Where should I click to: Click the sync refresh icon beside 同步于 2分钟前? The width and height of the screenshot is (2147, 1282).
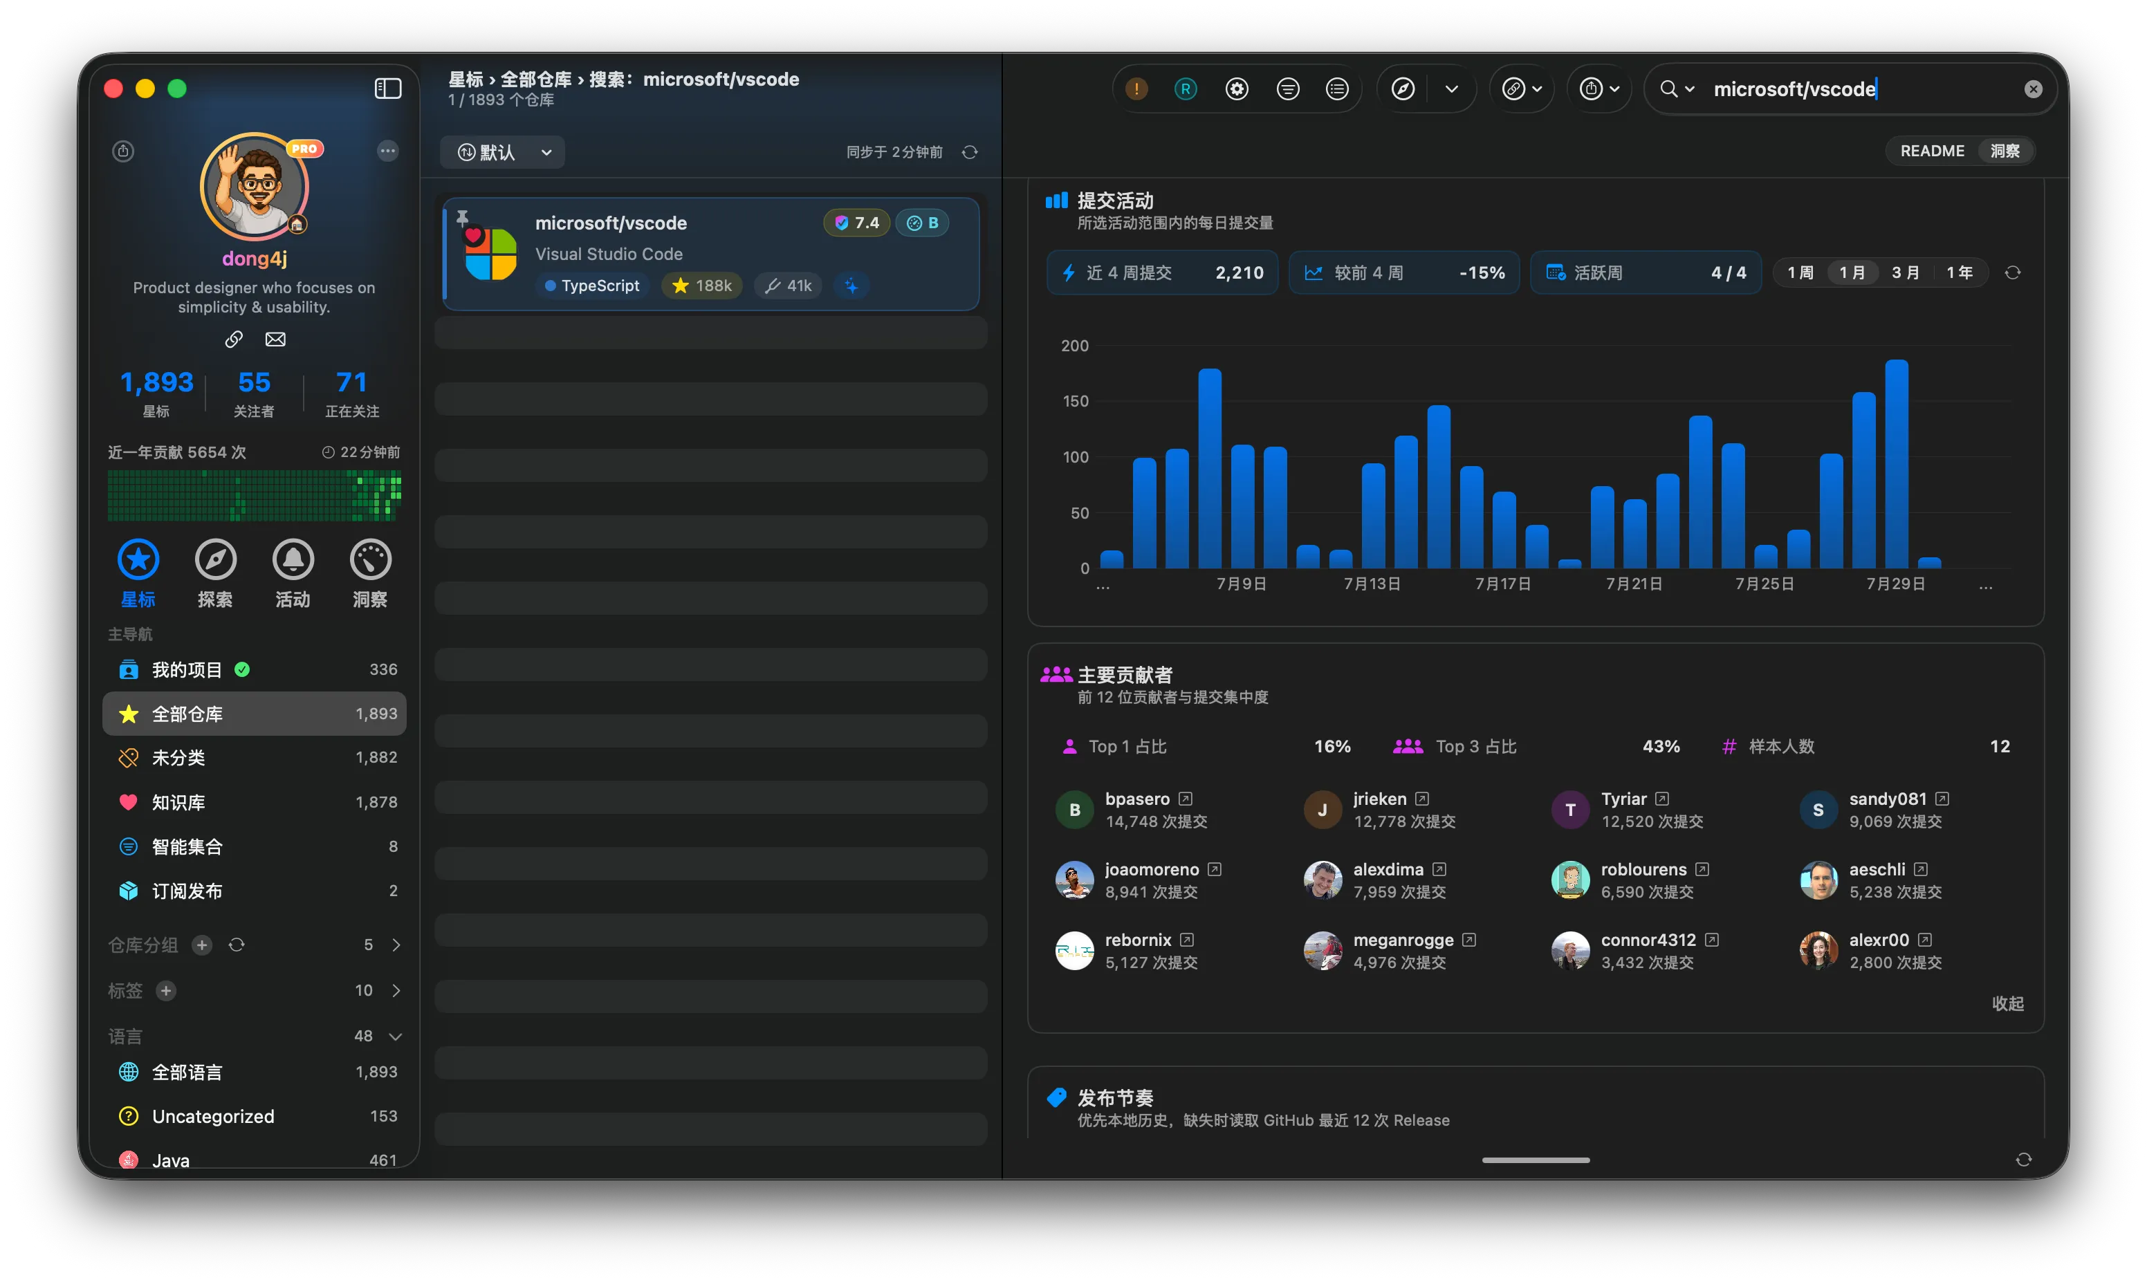[970, 152]
